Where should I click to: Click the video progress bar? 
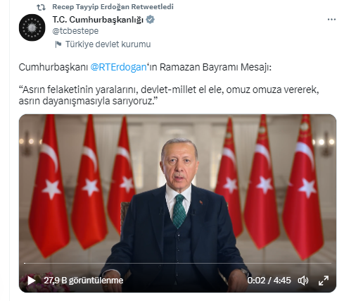pos(177,263)
